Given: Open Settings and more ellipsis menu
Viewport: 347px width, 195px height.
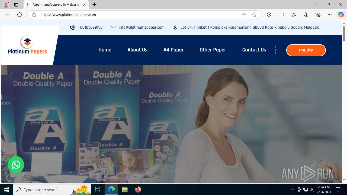Looking at the screenshot, I should (x=330, y=15).
